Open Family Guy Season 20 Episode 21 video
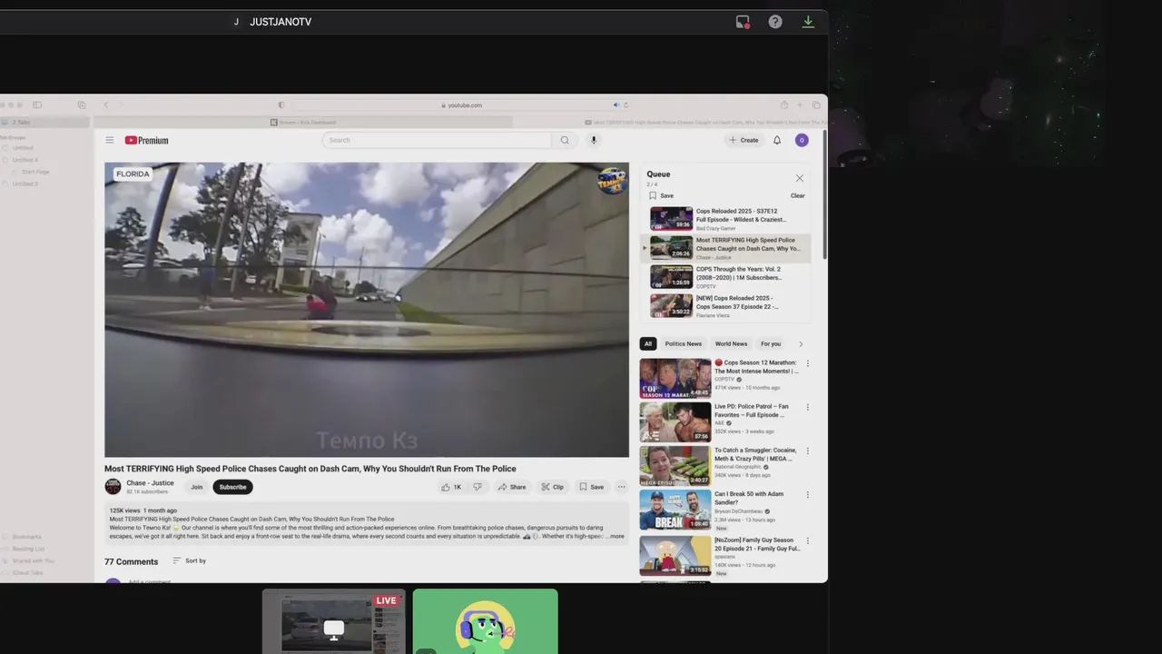 pos(719,556)
